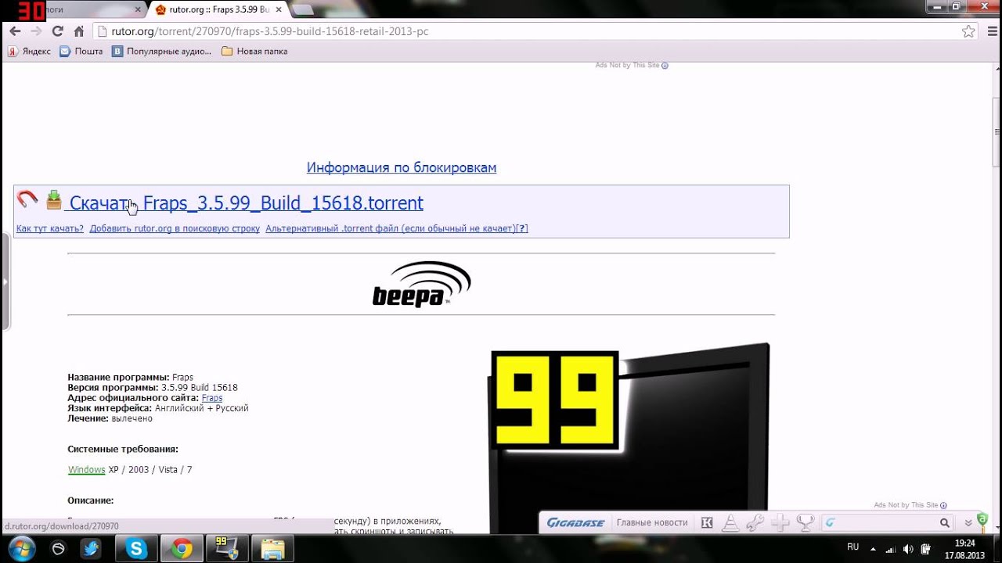
Task: Click the network signal tray icon
Action: [891, 548]
